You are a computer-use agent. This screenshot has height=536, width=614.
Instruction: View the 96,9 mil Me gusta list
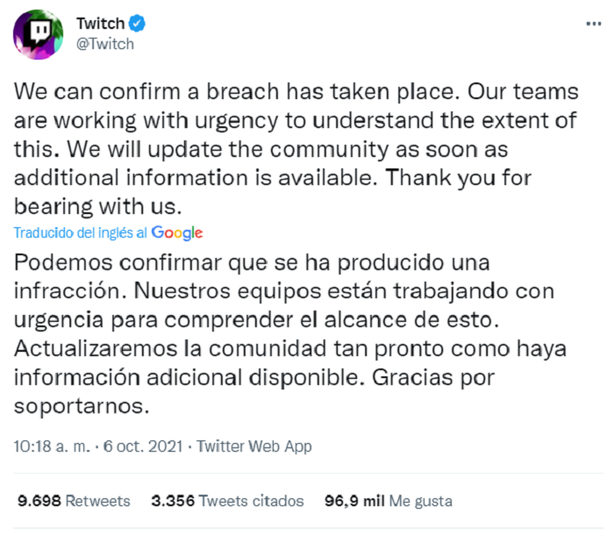tap(388, 501)
